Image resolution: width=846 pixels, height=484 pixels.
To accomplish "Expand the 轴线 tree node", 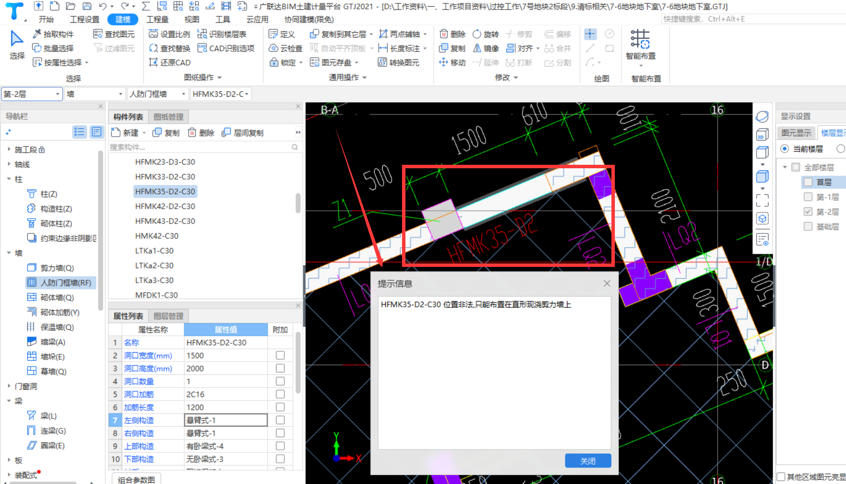I will pos(9,164).
